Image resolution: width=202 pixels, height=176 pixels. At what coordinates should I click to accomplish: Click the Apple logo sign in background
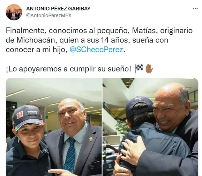pos(13,107)
